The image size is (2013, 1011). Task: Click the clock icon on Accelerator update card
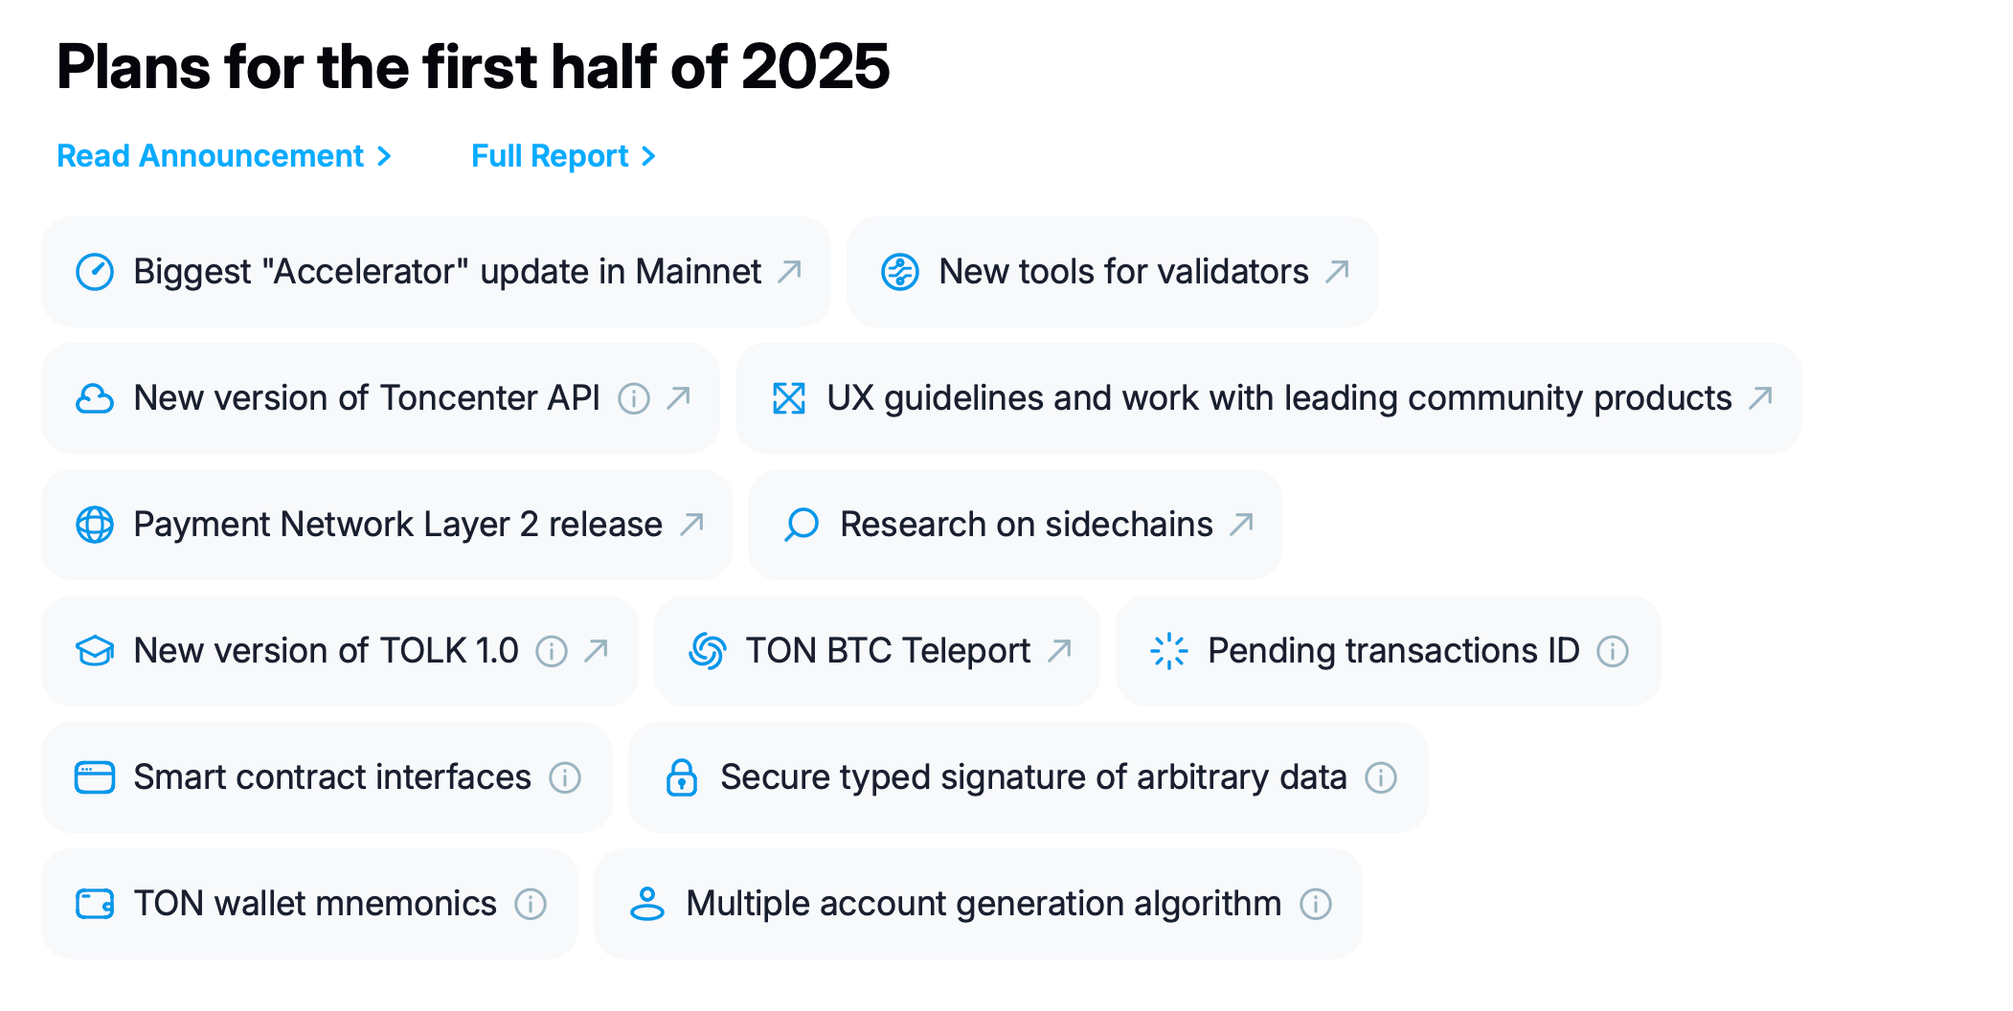pyautogui.click(x=93, y=272)
